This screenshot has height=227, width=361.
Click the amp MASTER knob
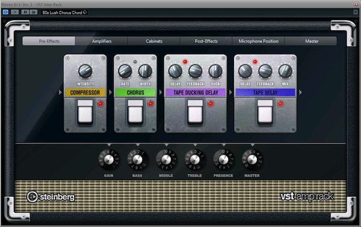tap(252, 160)
